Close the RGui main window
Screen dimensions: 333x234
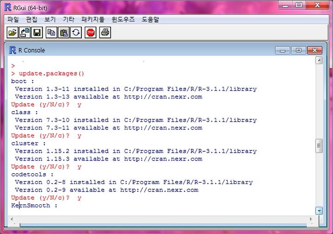click(x=317, y=5)
